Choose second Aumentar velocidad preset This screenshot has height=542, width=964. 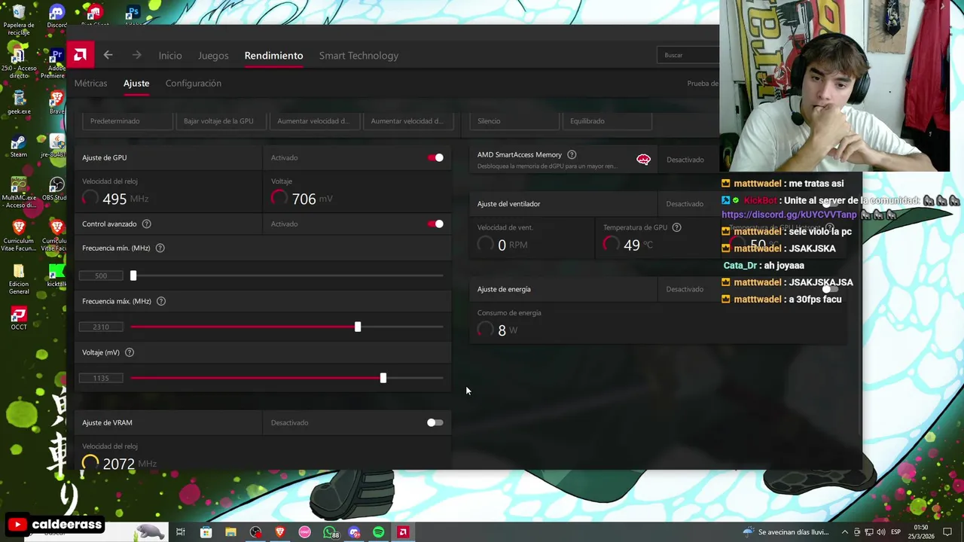407,120
